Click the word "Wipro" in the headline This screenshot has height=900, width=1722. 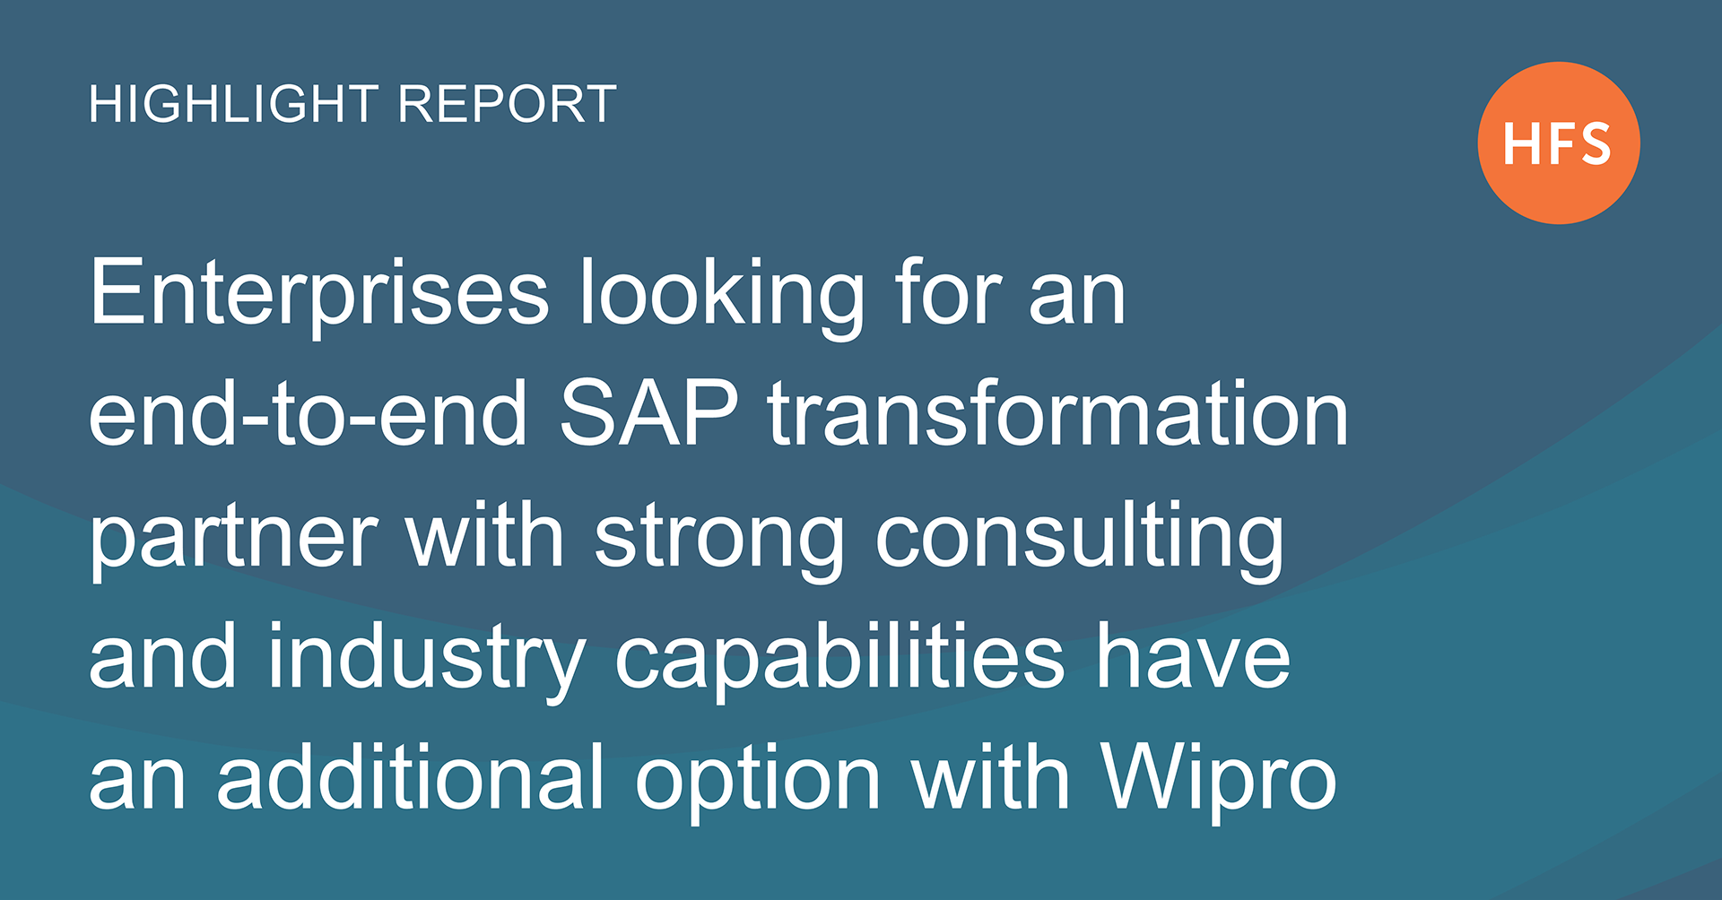click(1219, 779)
